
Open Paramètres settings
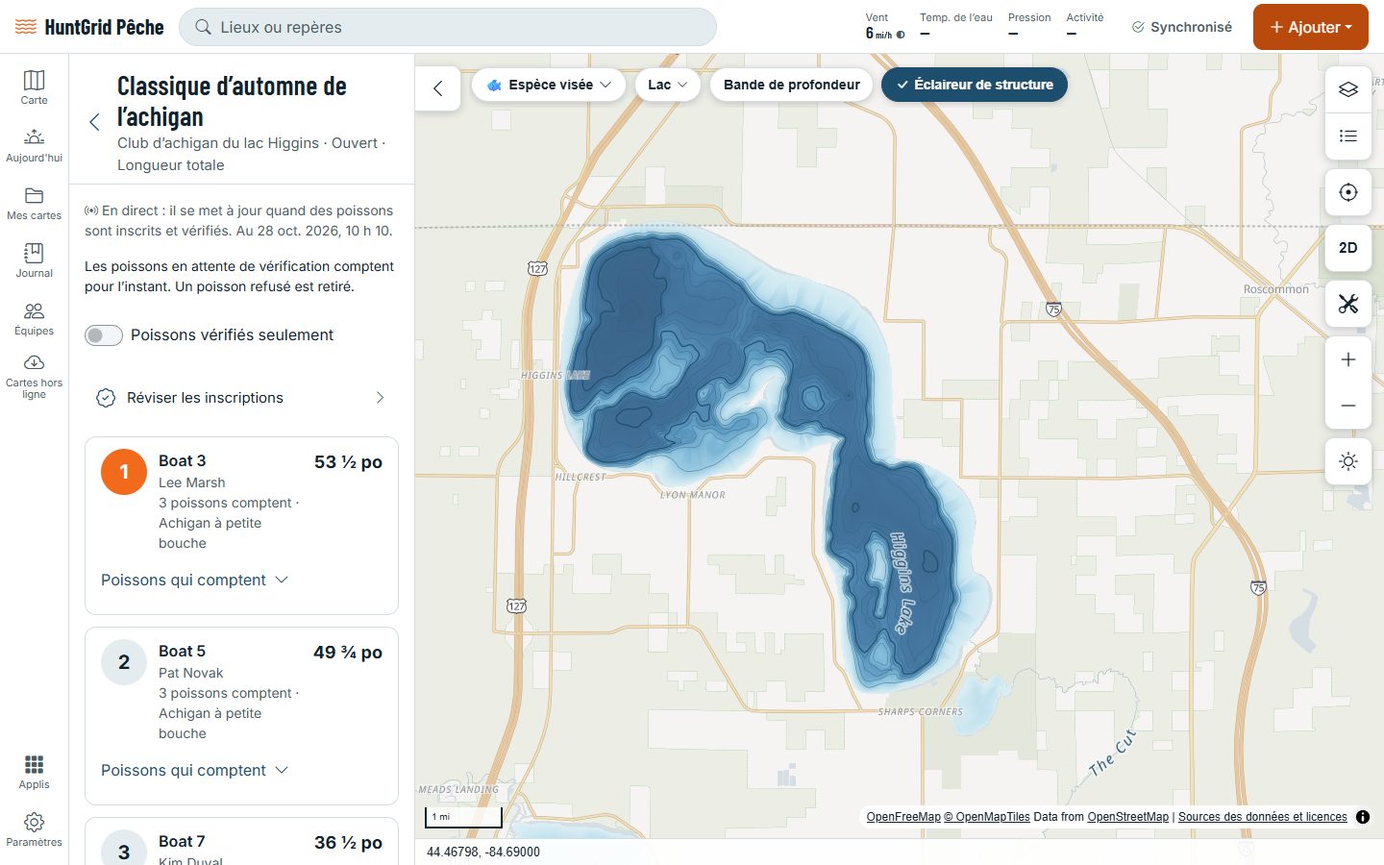(34, 828)
